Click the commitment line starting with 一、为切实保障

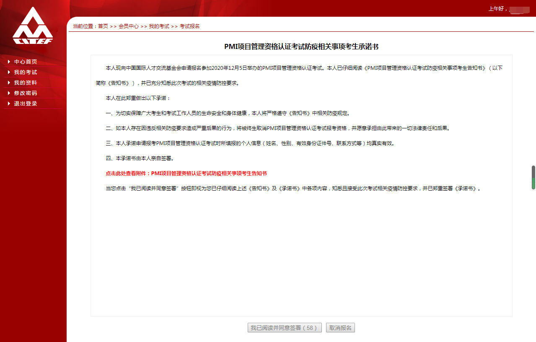click(x=228, y=113)
